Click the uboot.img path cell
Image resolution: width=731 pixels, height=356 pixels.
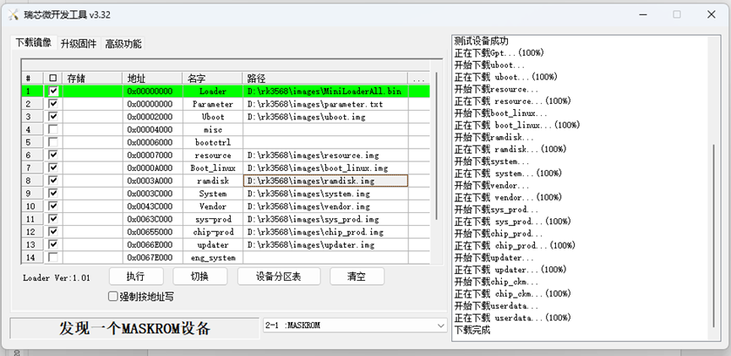pyautogui.click(x=325, y=116)
